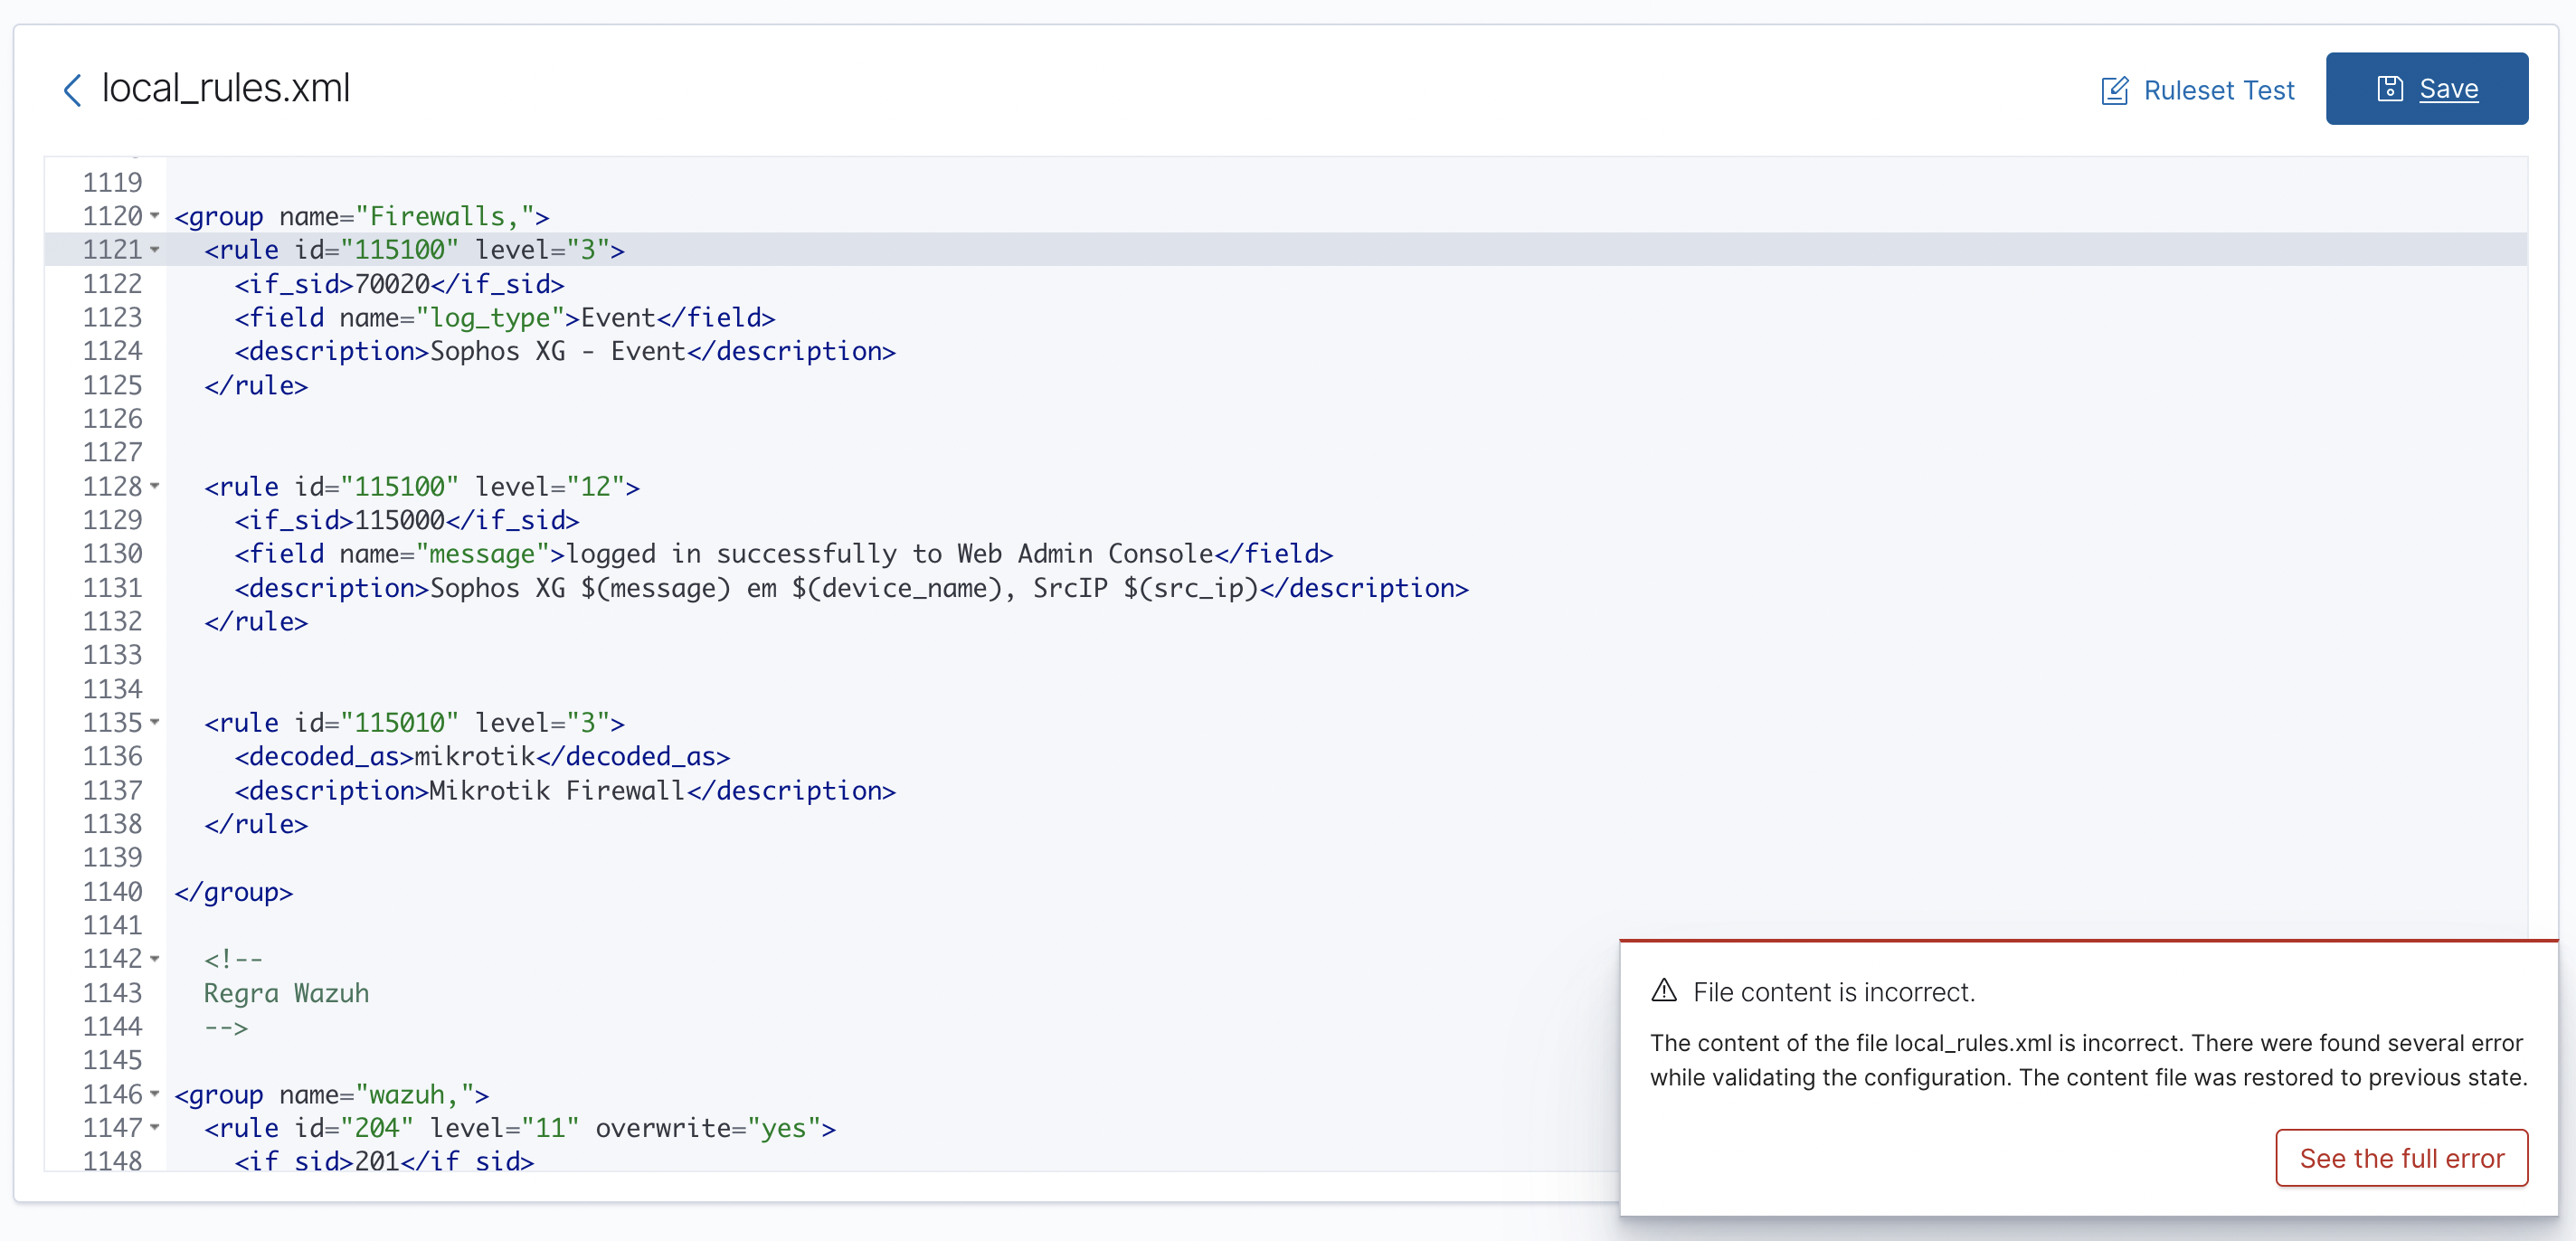Click the Ruleset Test pencil icon
The height and width of the screenshot is (1241, 2576).
[2115, 89]
